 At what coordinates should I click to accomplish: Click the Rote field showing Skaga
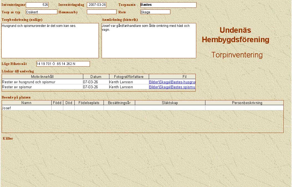pyautogui.click(x=155, y=12)
